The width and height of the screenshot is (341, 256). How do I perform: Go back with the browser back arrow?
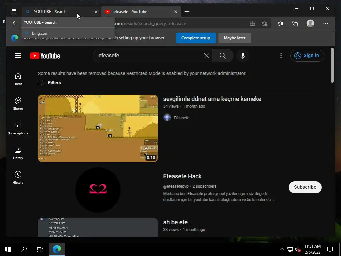(15, 23)
